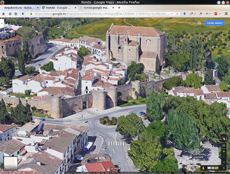230x174 pixels.
Task: Open the Firefox home page icon
Action: click(x=3, y=14)
